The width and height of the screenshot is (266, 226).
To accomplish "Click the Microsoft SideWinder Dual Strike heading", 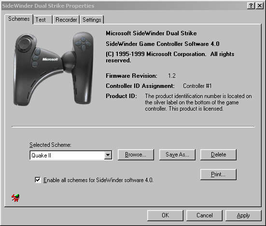I will 151,33.
